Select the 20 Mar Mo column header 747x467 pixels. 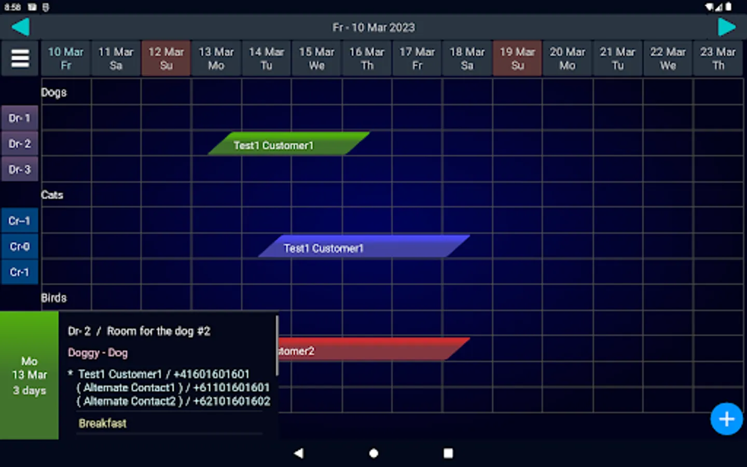(568, 59)
